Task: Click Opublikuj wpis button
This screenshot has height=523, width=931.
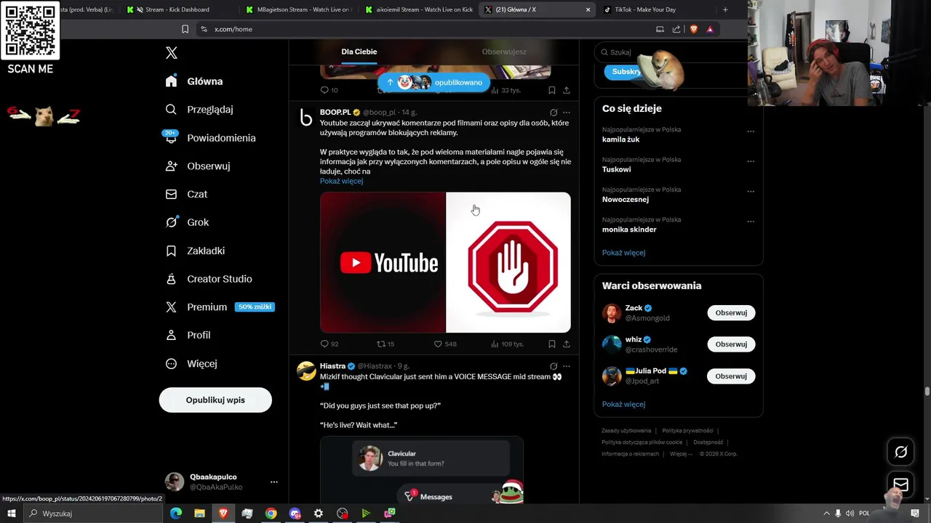Action: (x=215, y=400)
